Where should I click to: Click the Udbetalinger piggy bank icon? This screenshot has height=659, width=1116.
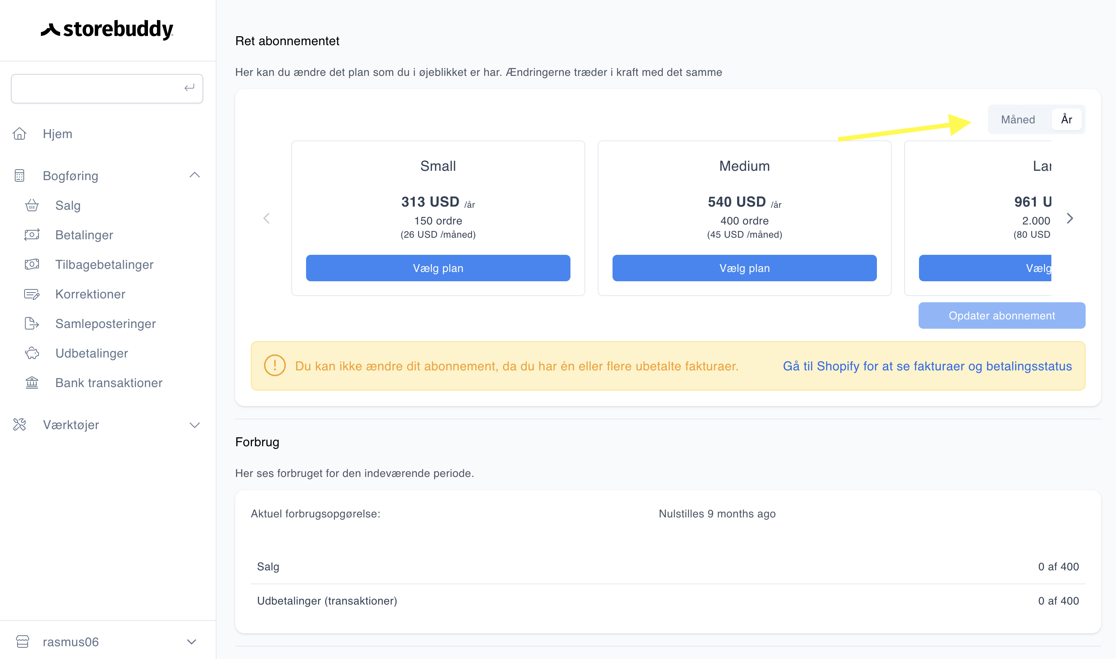click(32, 353)
